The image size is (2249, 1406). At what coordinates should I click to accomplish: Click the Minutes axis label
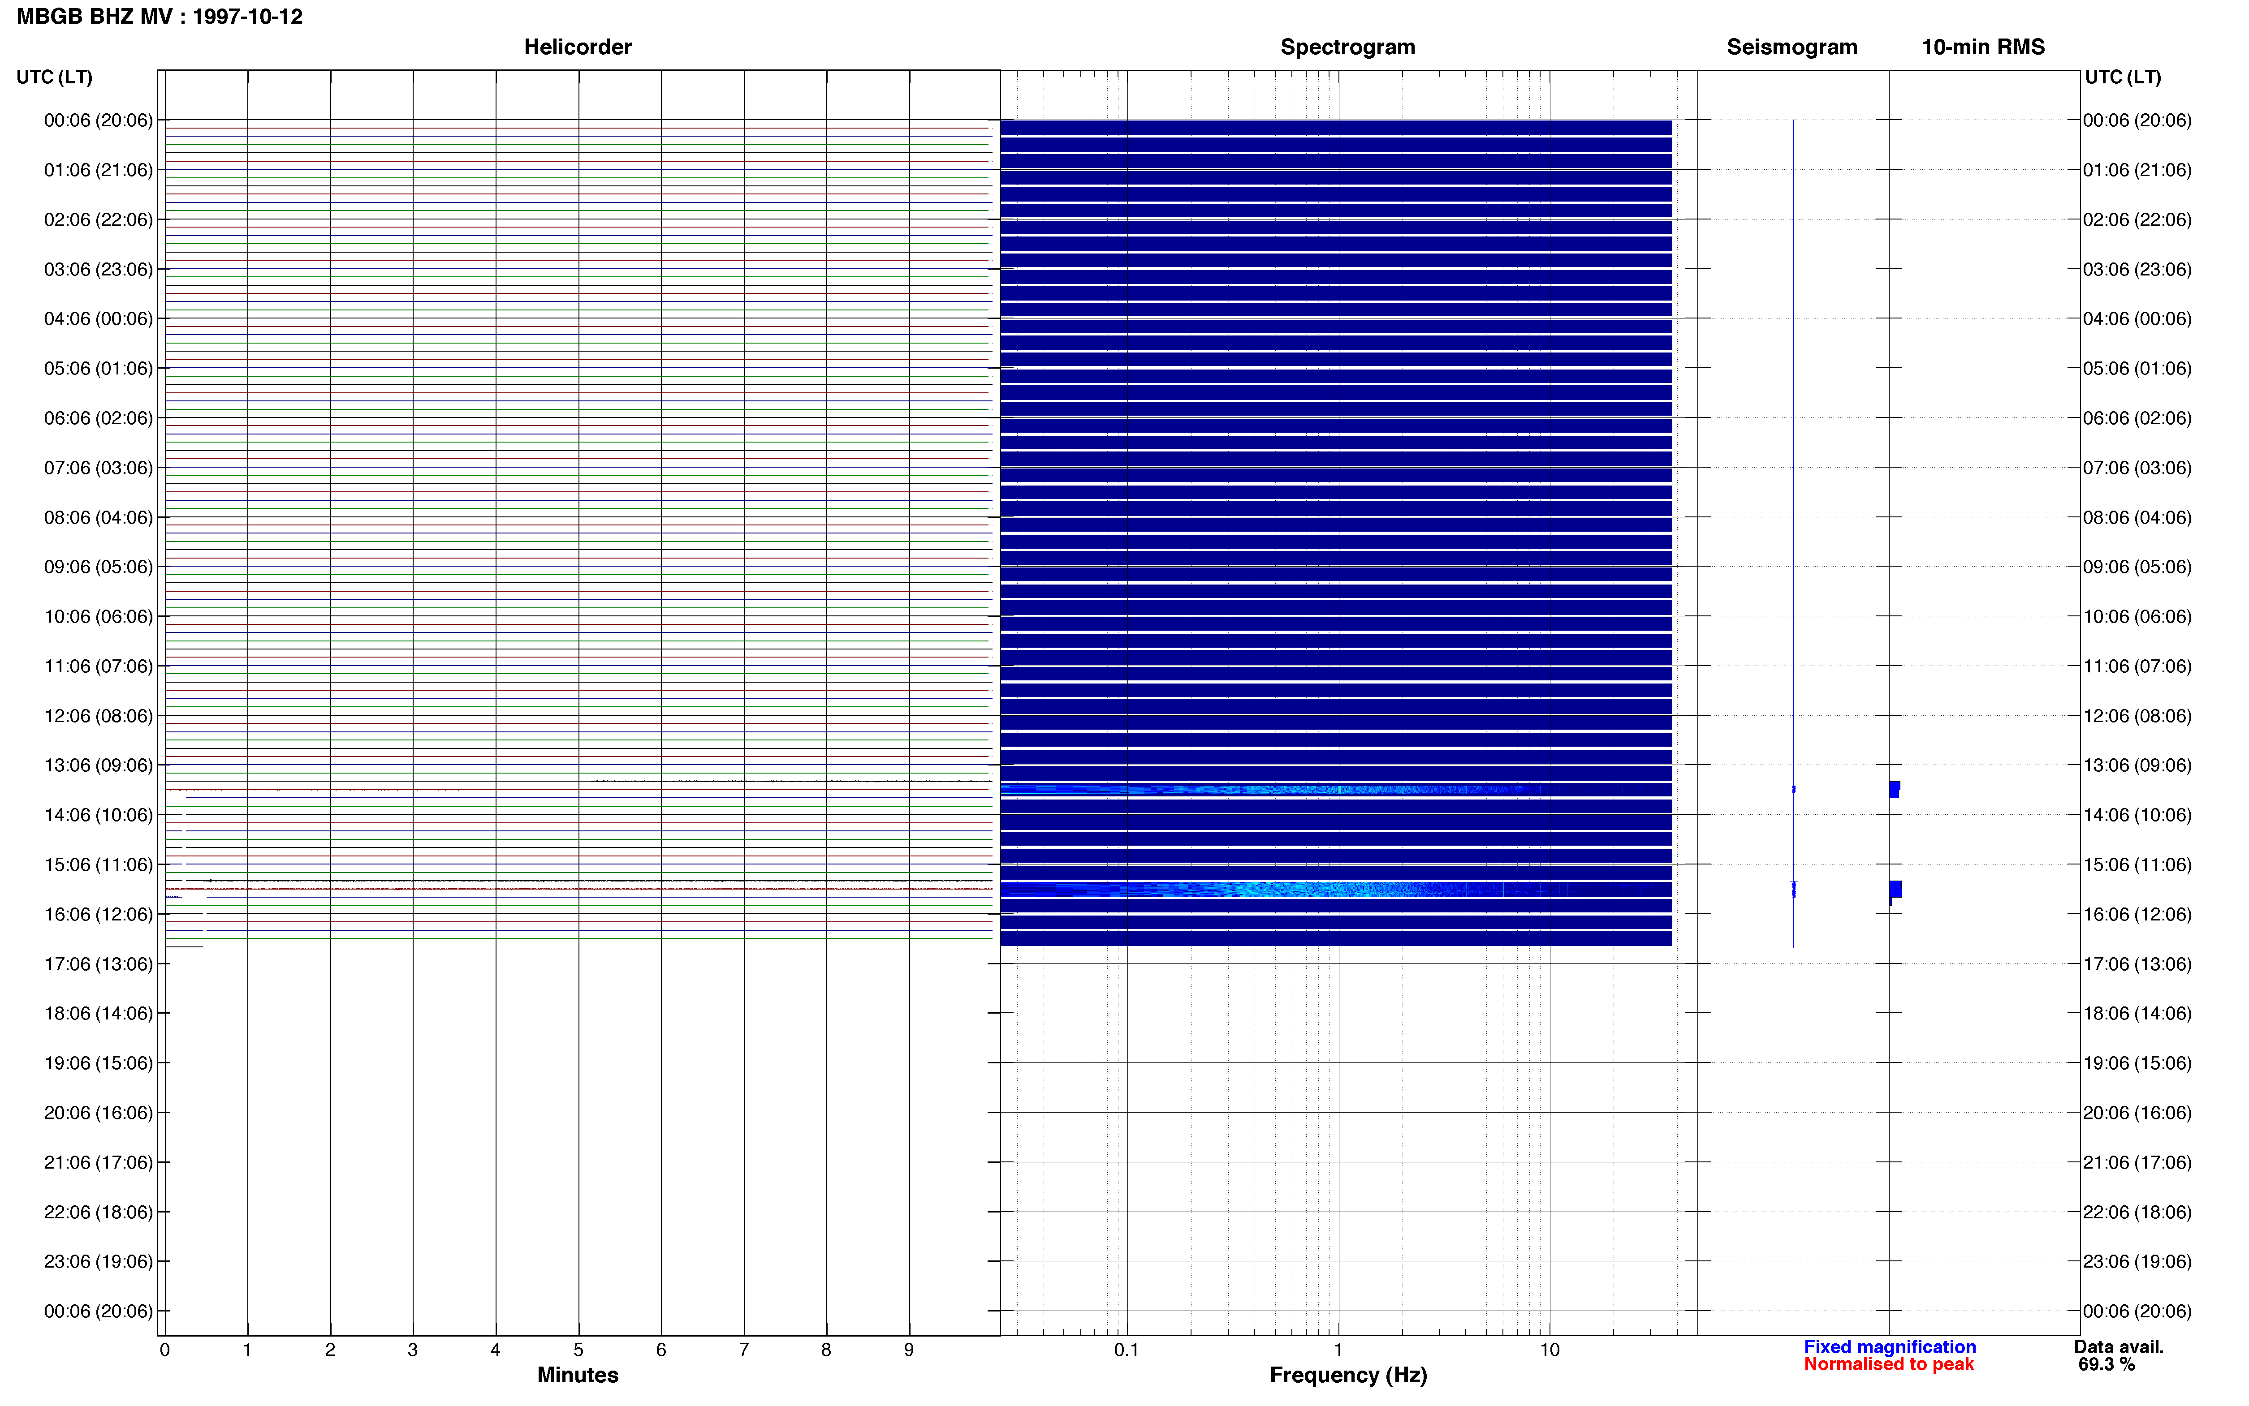(578, 1374)
